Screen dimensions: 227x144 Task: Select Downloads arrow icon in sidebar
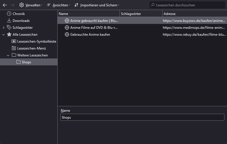[9, 21]
